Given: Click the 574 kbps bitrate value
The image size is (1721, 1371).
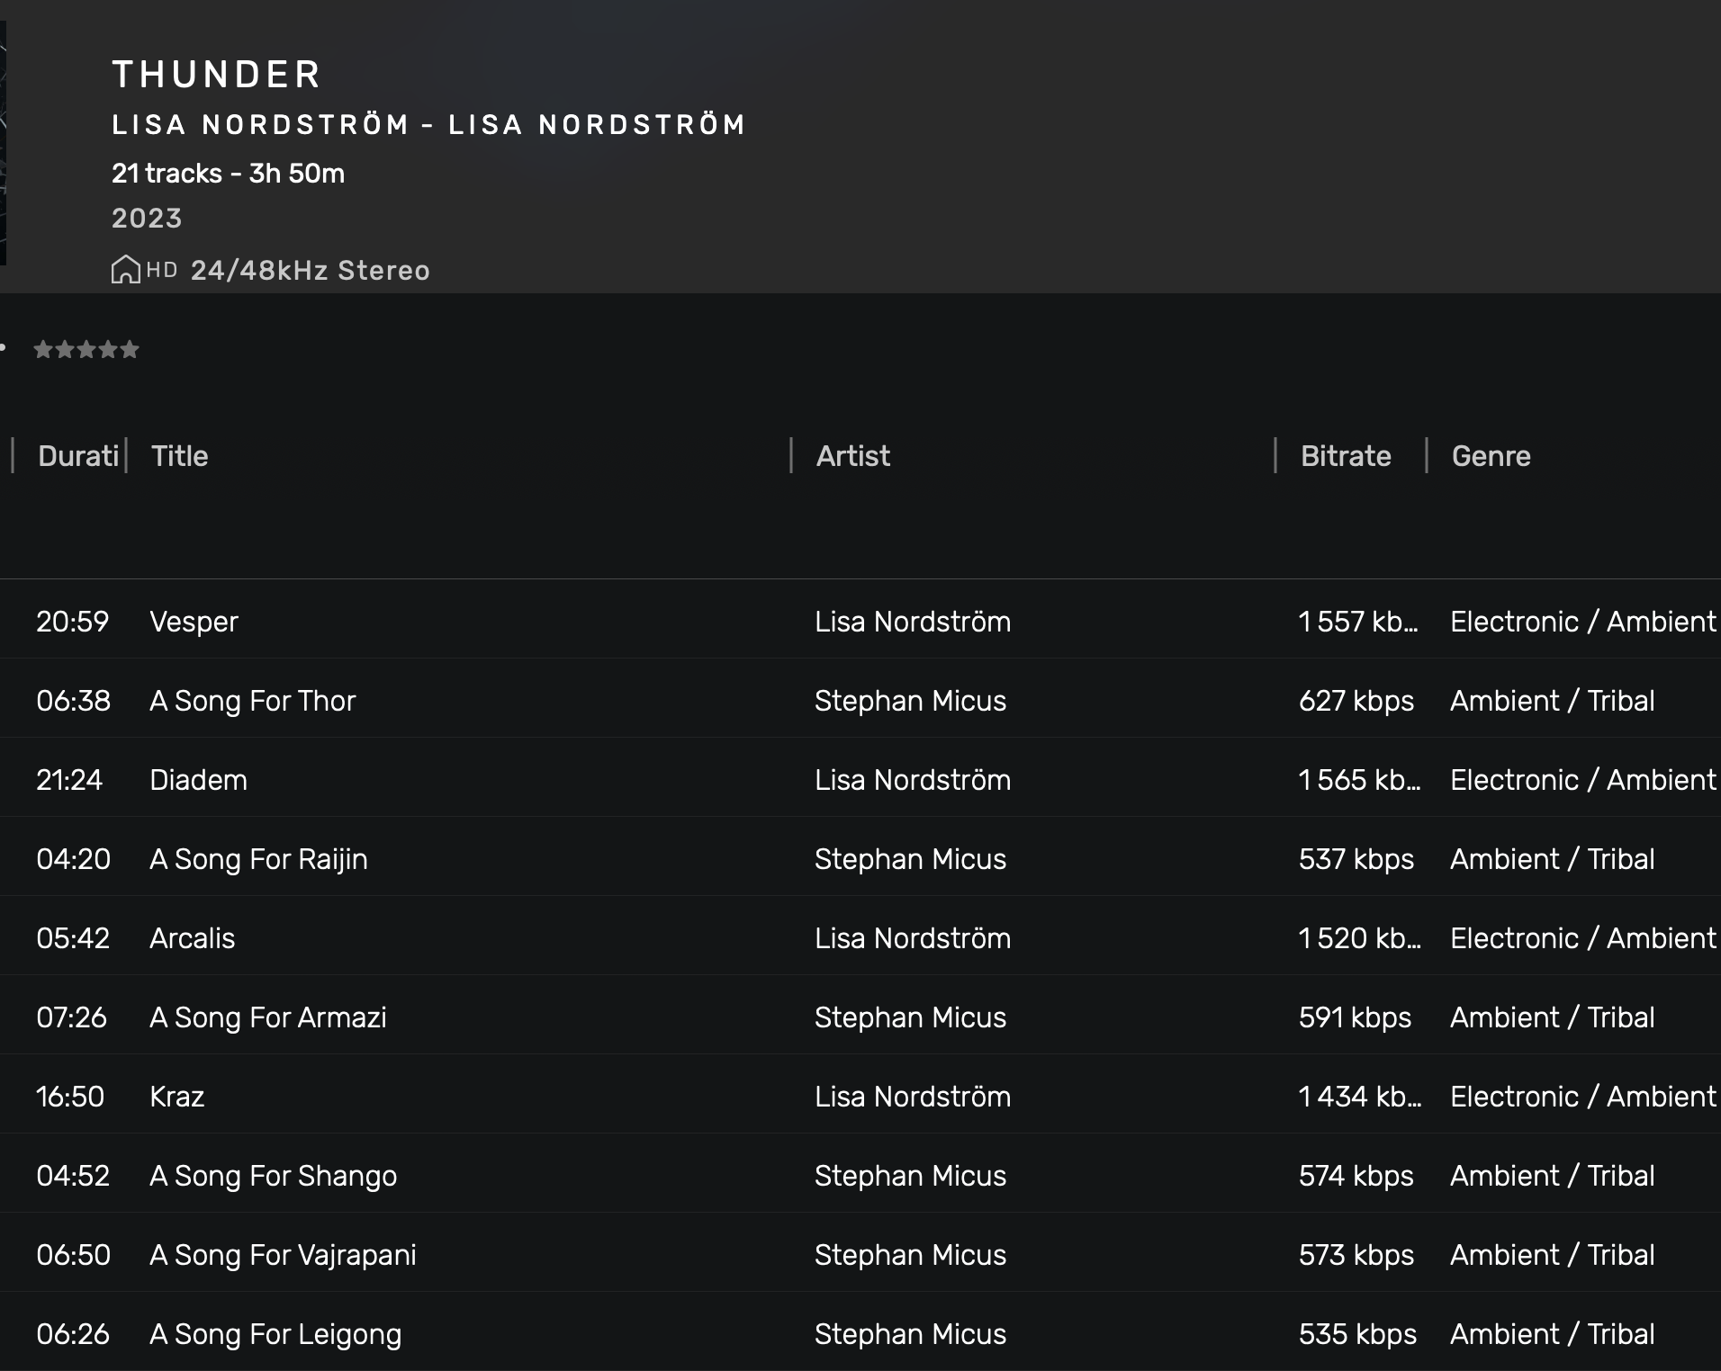Looking at the screenshot, I should [1356, 1176].
